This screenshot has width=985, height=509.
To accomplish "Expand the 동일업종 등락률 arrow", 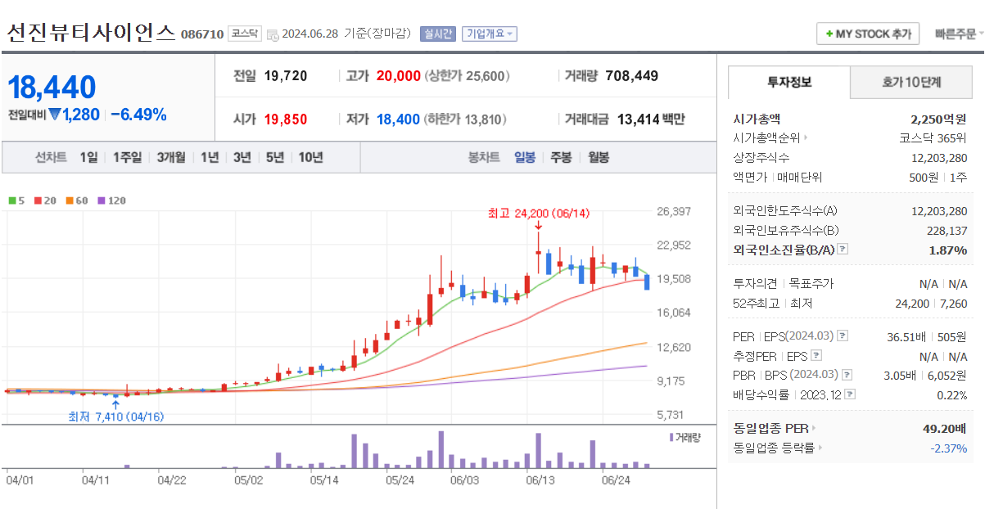I will [x=820, y=448].
